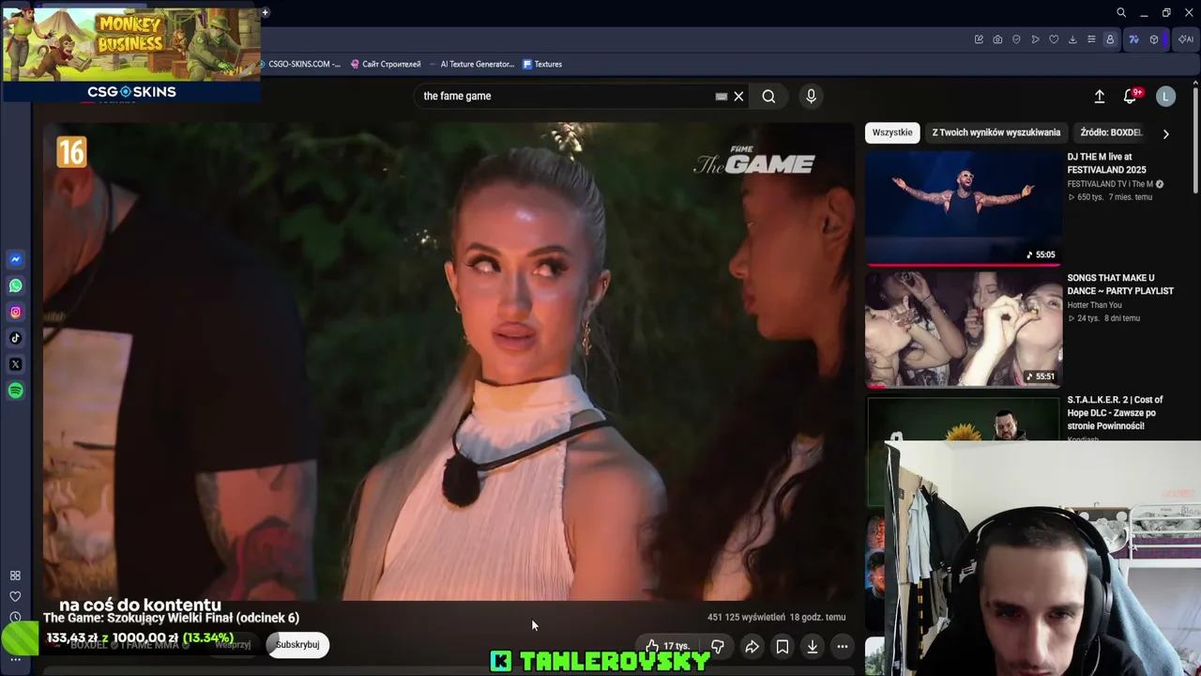Launch Instagram from the sidebar
Viewport: 1201px width, 676px height.
coord(15,312)
